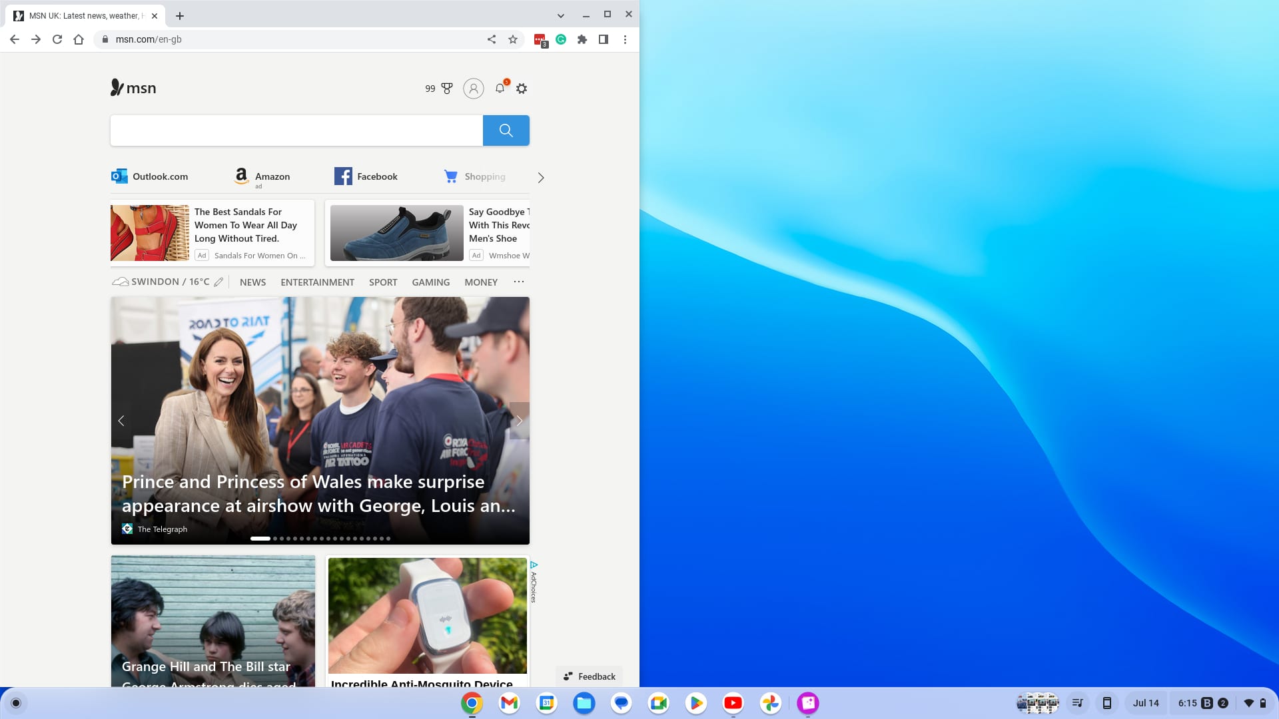Close the MSN UK tab
The height and width of the screenshot is (719, 1279).
(x=155, y=15)
